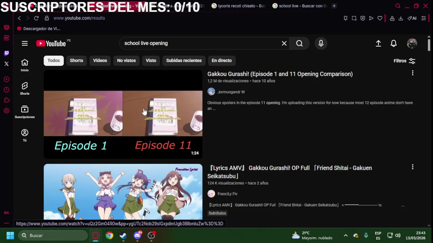Open options menu for Lyrics AMV video
Image resolution: width=433 pixels, height=243 pixels.
(x=412, y=167)
